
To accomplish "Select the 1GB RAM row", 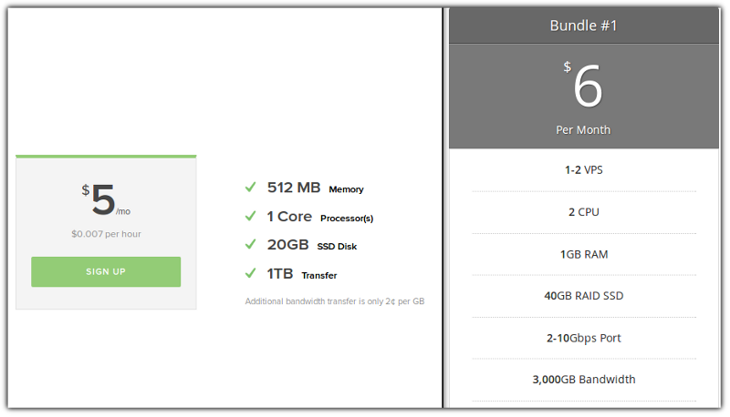I will (583, 254).
